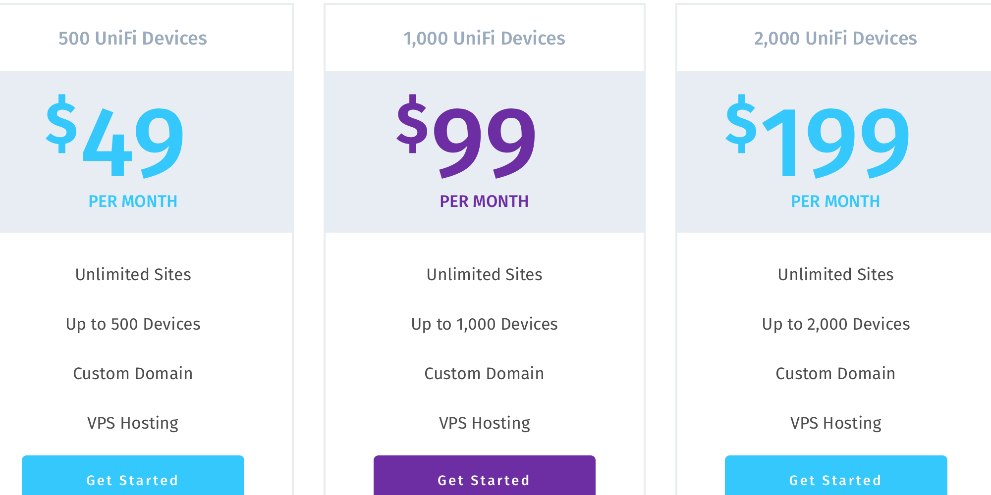Select Unlimited Sites on the $49 plan
The image size is (991, 495).
coord(132,274)
